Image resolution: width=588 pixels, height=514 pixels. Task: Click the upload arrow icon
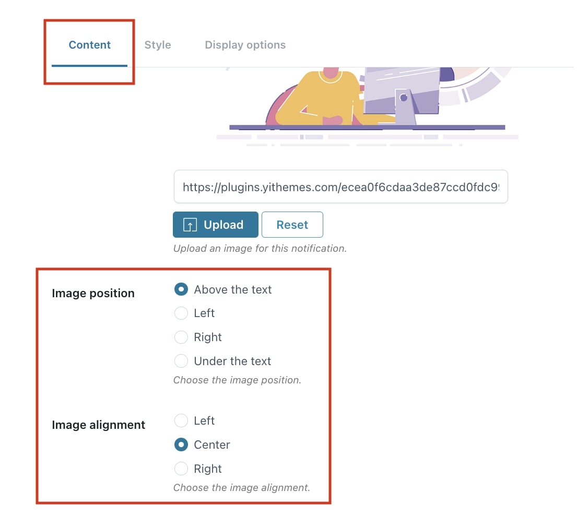coord(190,225)
